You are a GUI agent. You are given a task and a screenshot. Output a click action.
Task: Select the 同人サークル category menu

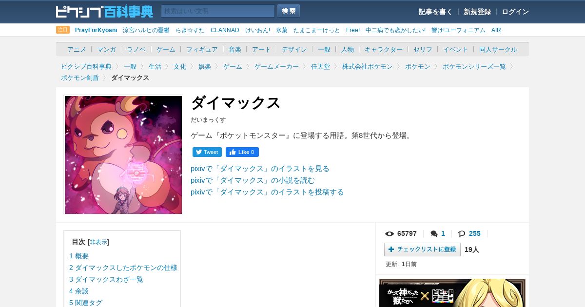(x=498, y=49)
